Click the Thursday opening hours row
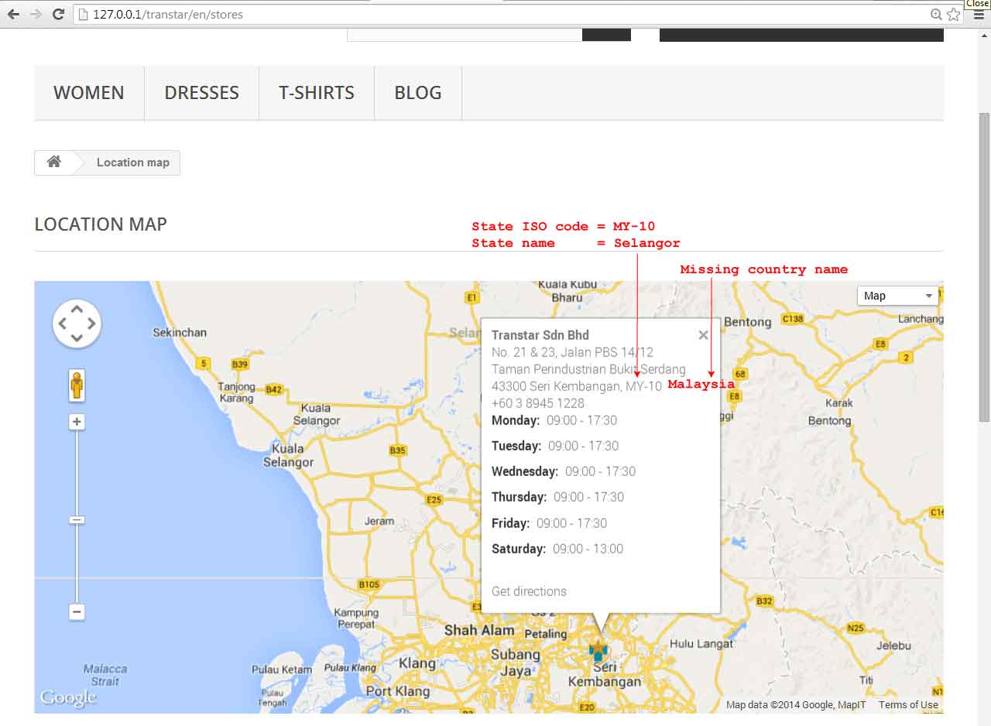 point(557,497)
